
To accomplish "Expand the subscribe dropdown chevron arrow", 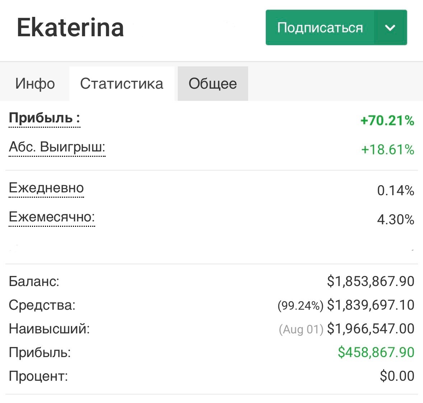I will tap(390, 28).
